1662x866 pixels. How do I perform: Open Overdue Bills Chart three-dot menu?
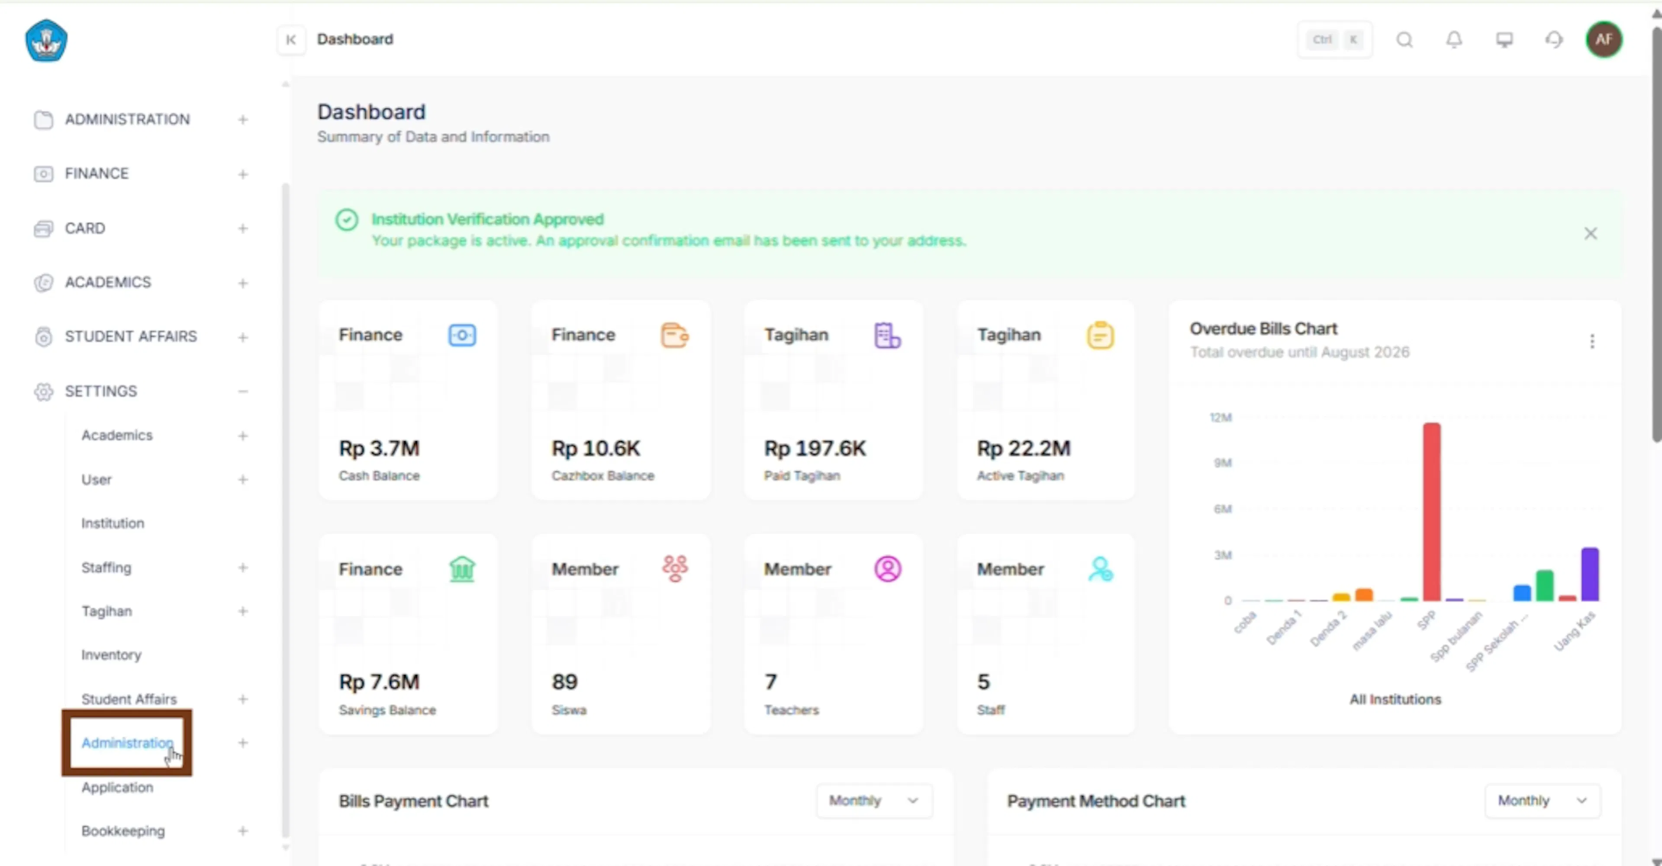(1592, 341)
